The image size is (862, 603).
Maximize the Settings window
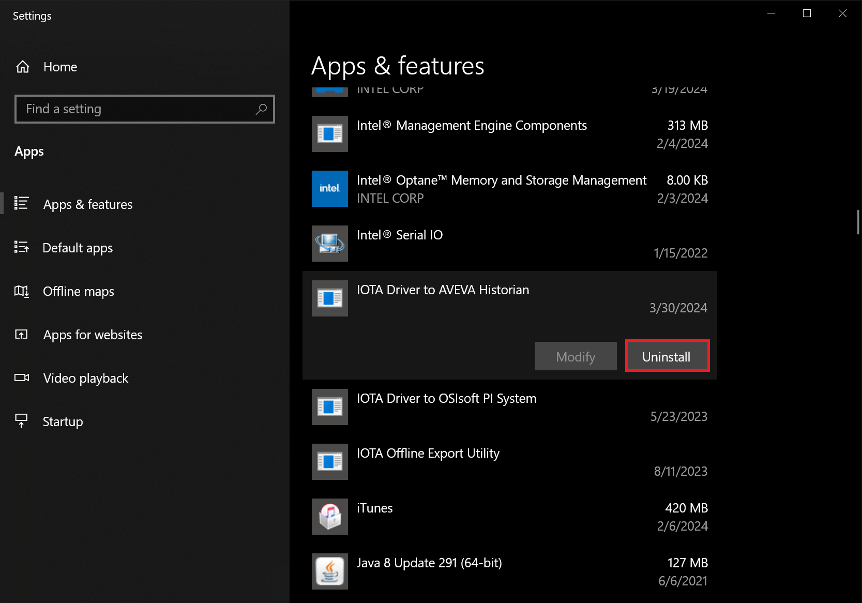point(807,13)
